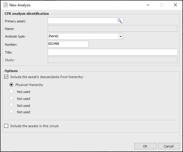Focus the Number field containing 002498

point(68,44)
